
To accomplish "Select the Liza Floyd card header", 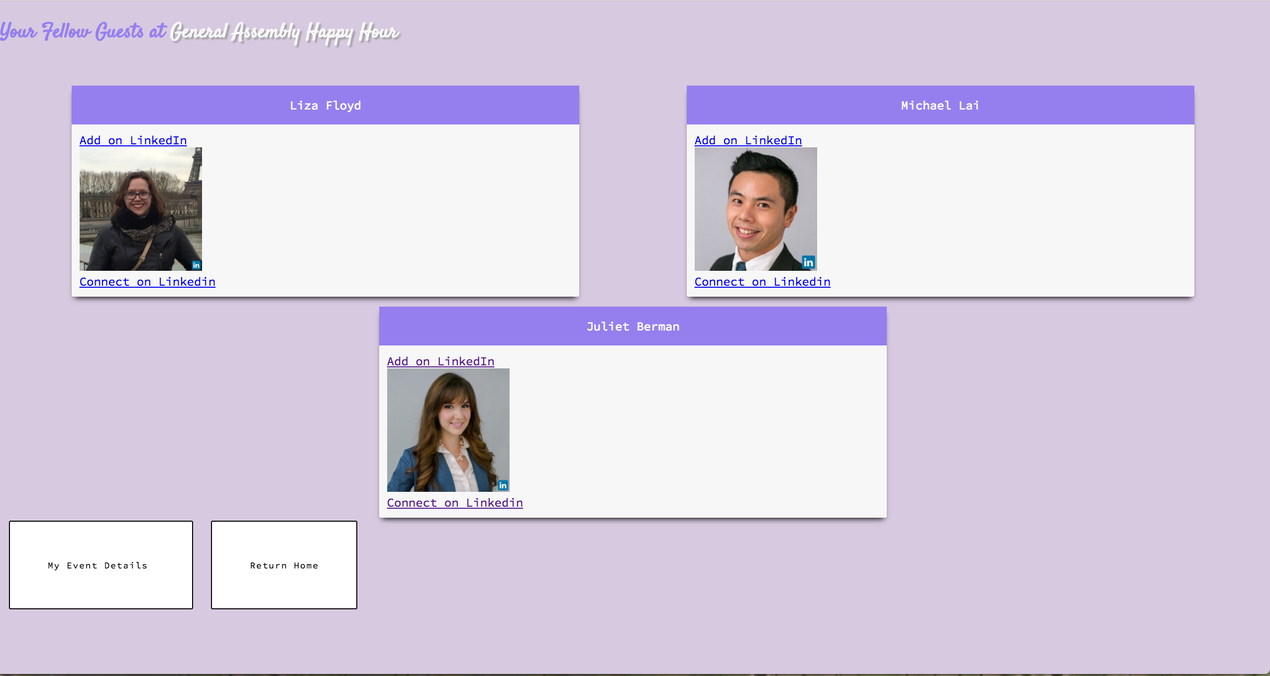I will [325, 105].
